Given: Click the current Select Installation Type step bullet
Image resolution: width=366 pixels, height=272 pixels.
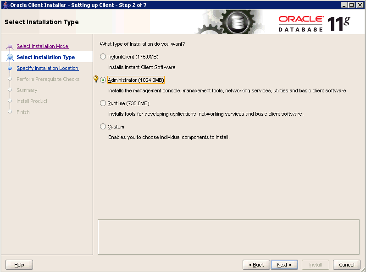Looking at the screenshot, I should [x=10, y=58].
